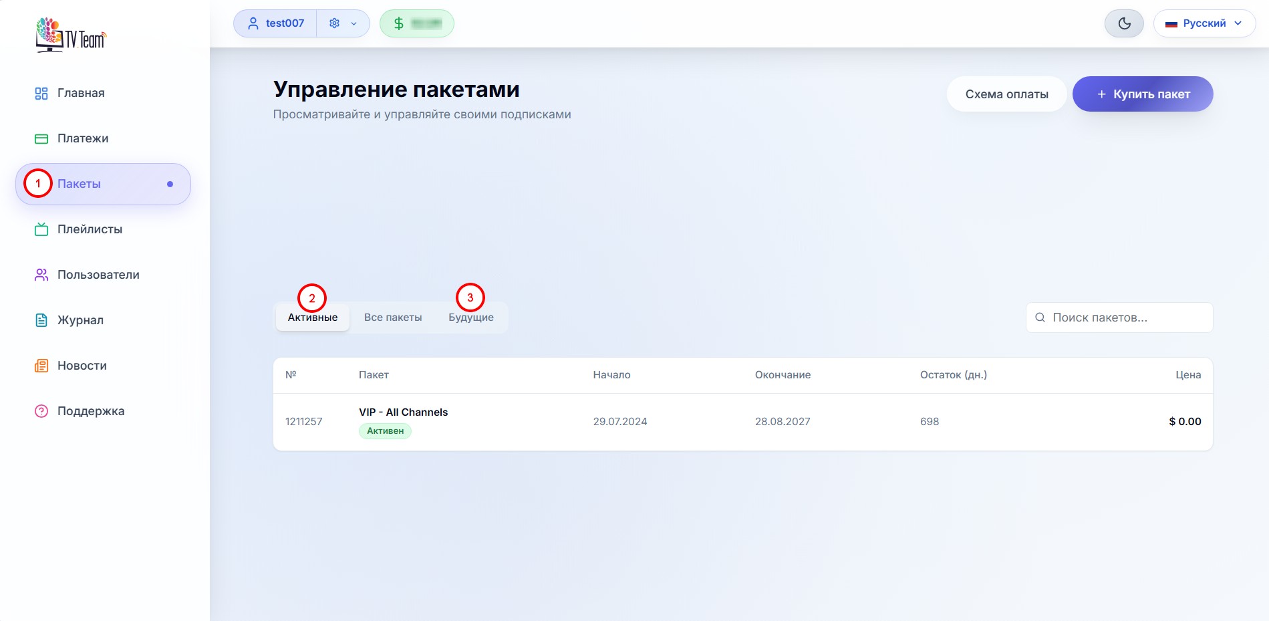Image resolution: width=1269 pixels, height=621 pixels.
Task: Click the test007 user profile button
Action: (x=276, y=23)
